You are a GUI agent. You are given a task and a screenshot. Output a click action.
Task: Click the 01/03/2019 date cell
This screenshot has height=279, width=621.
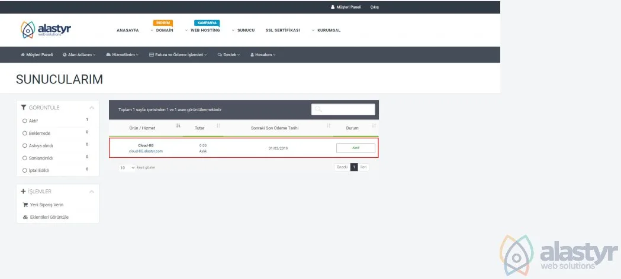[278, 148]
